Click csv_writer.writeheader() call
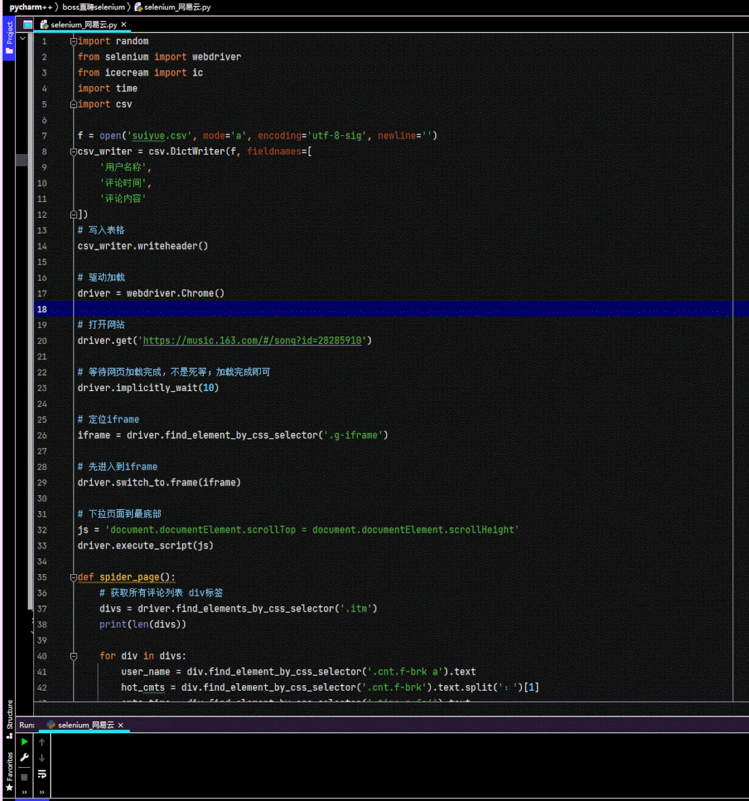Image resolution: width=749 pixels, height=801 pixels. point(143,246)
